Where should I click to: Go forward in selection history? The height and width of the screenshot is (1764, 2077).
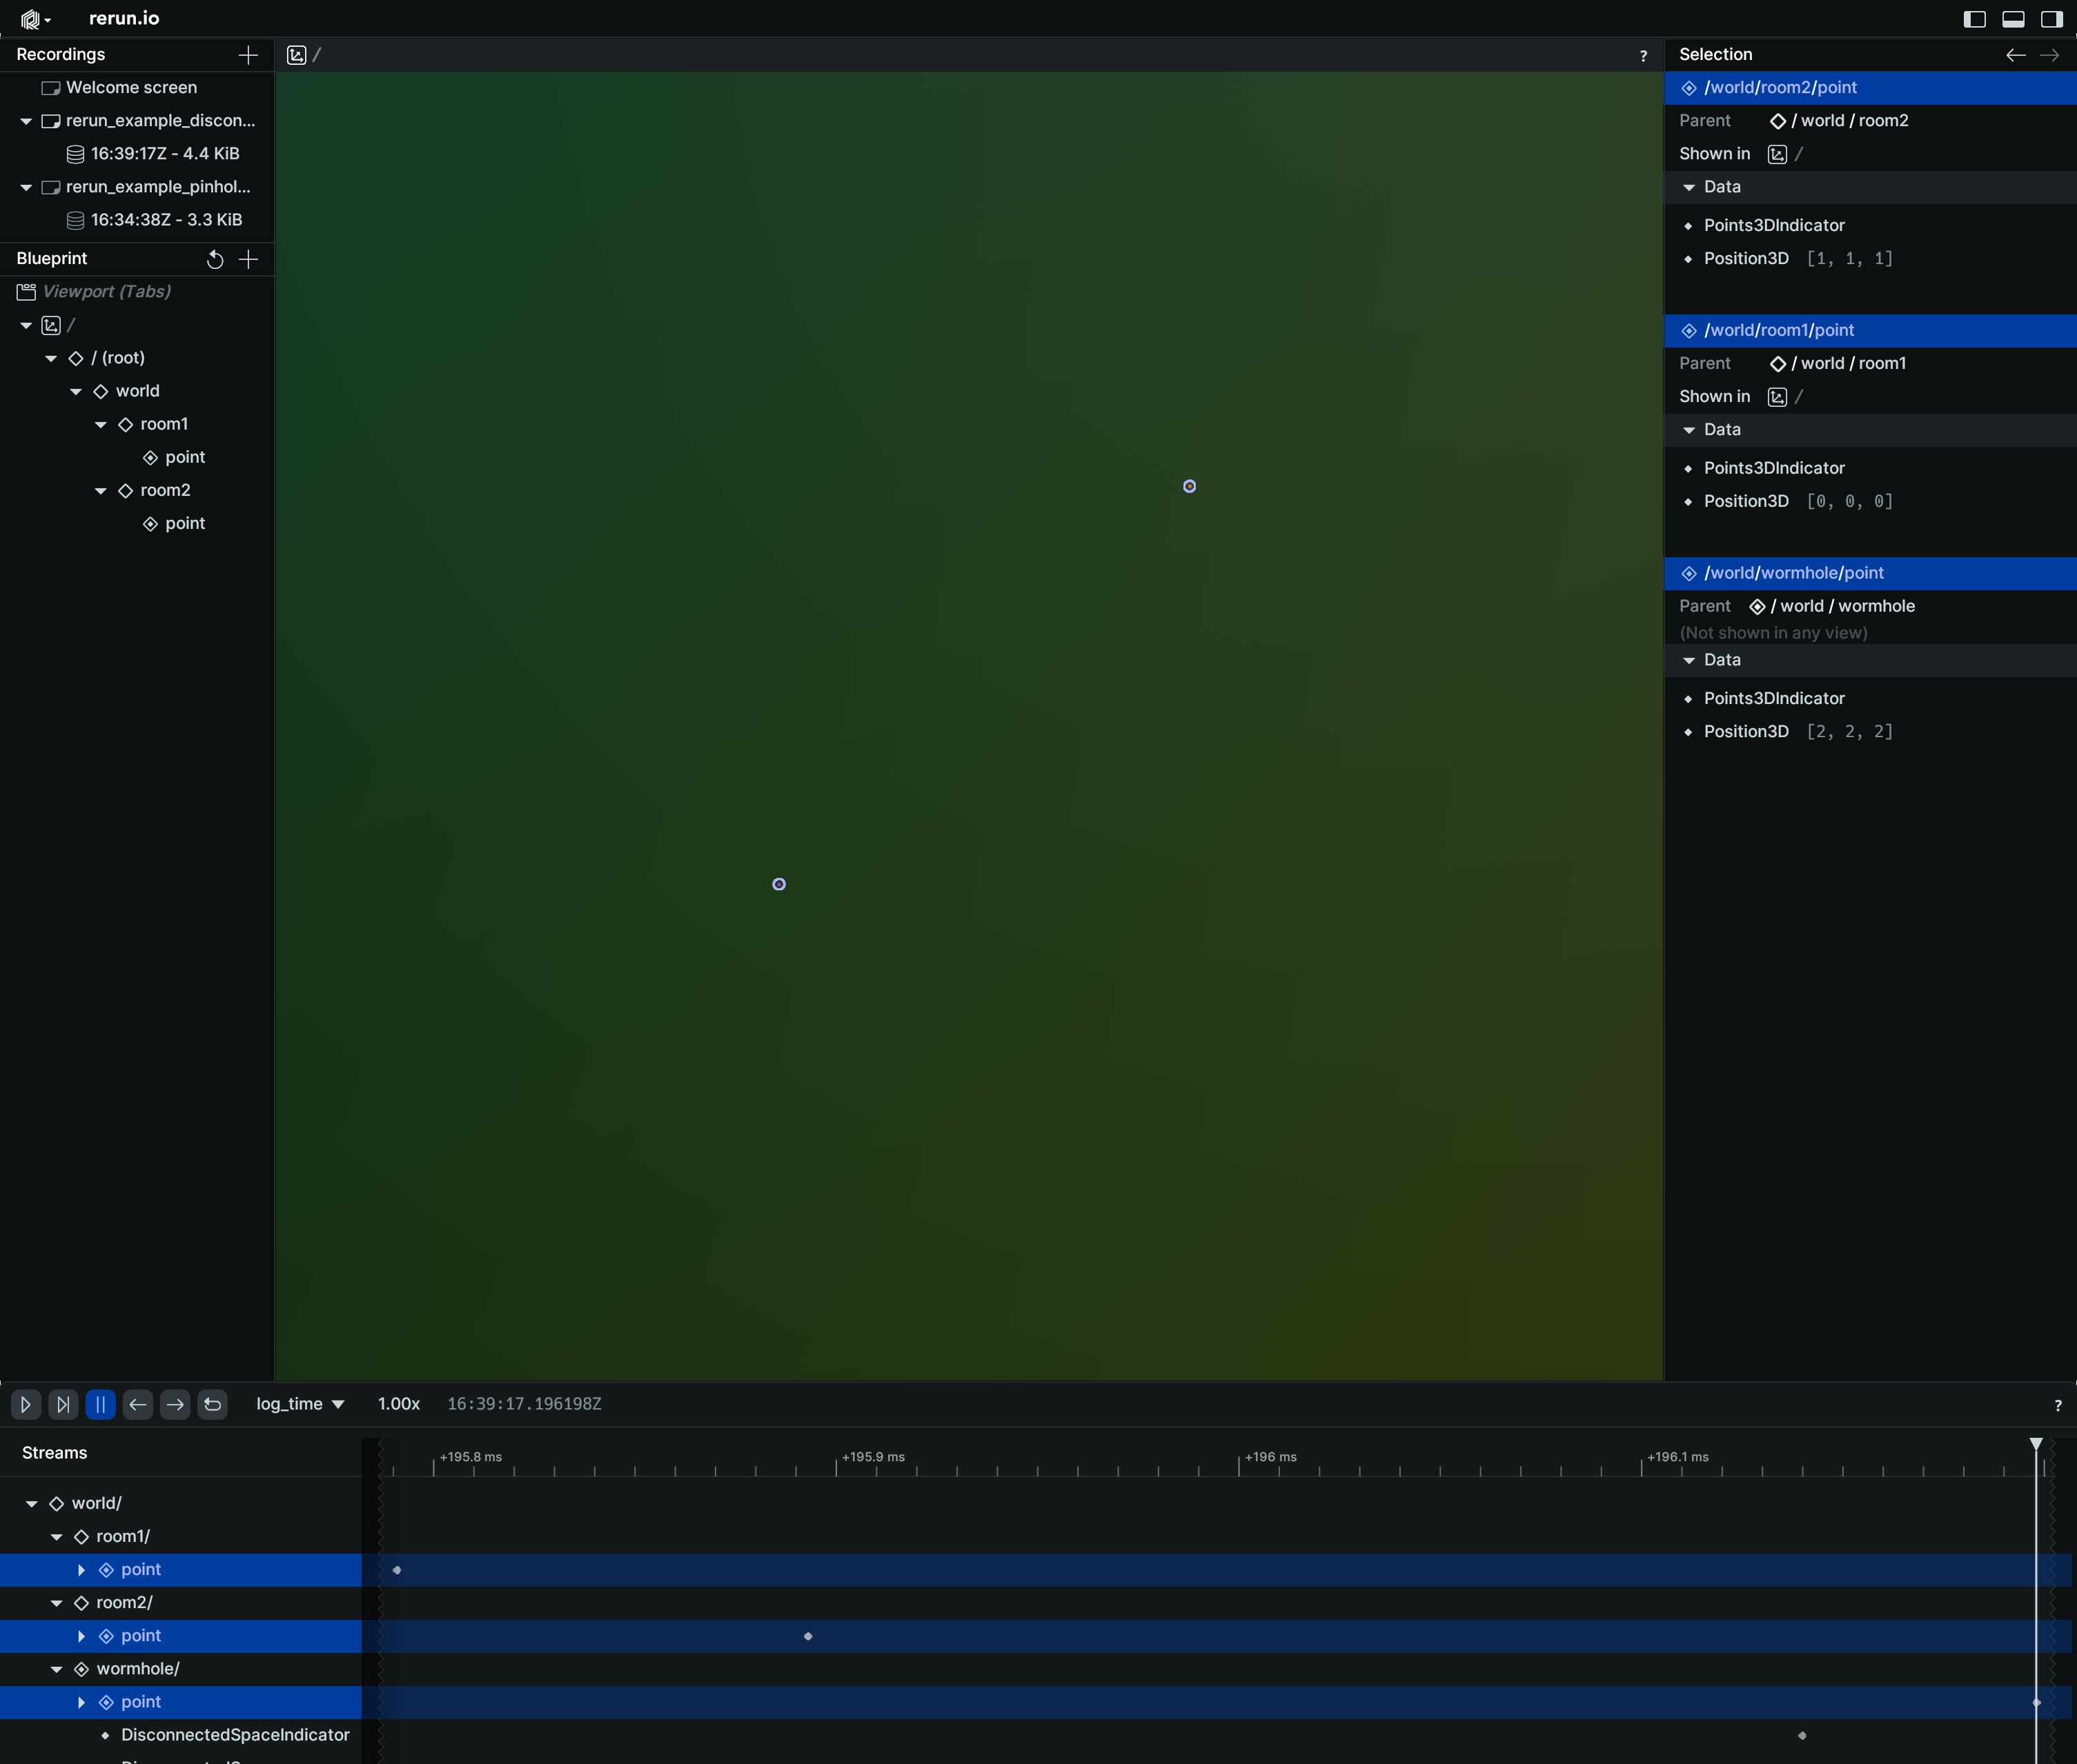click(x=2049, y=55)
